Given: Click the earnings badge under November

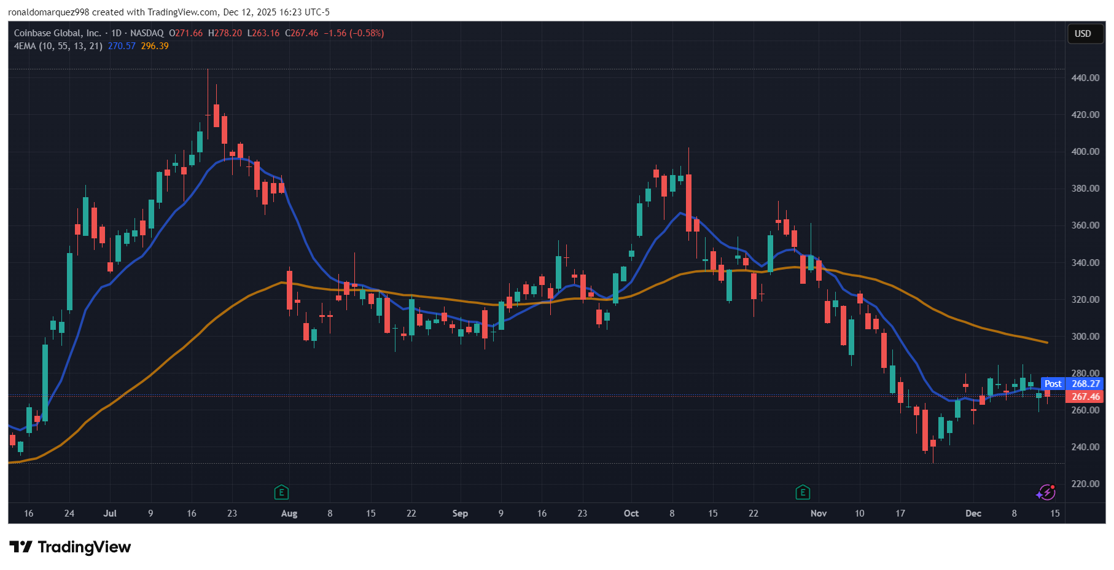Looking at the screenshot, I should click(802, 492).
